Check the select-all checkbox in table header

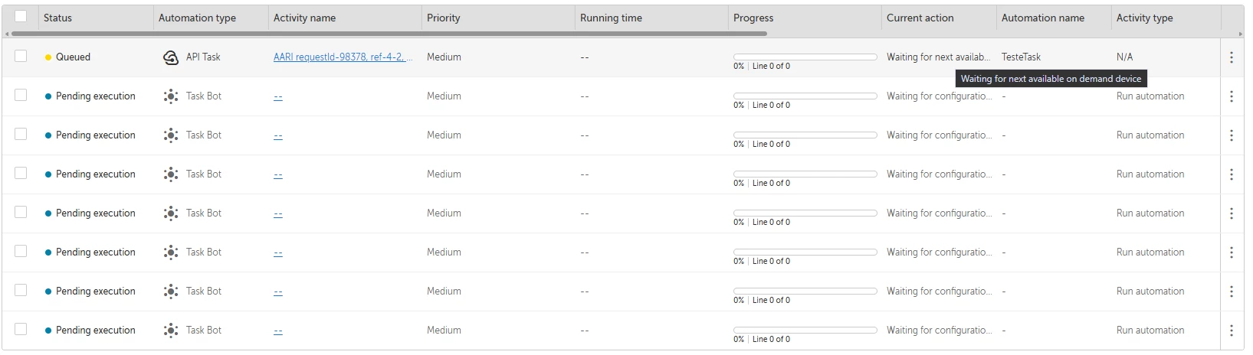pyautogui.click(x=21, y=16)
